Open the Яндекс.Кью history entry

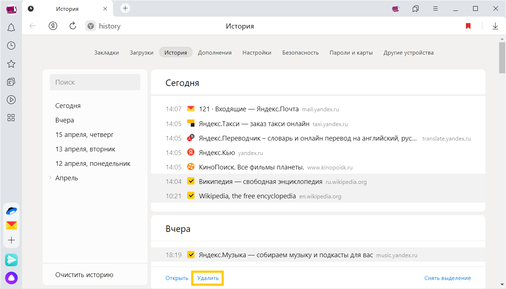coord(217,153)
